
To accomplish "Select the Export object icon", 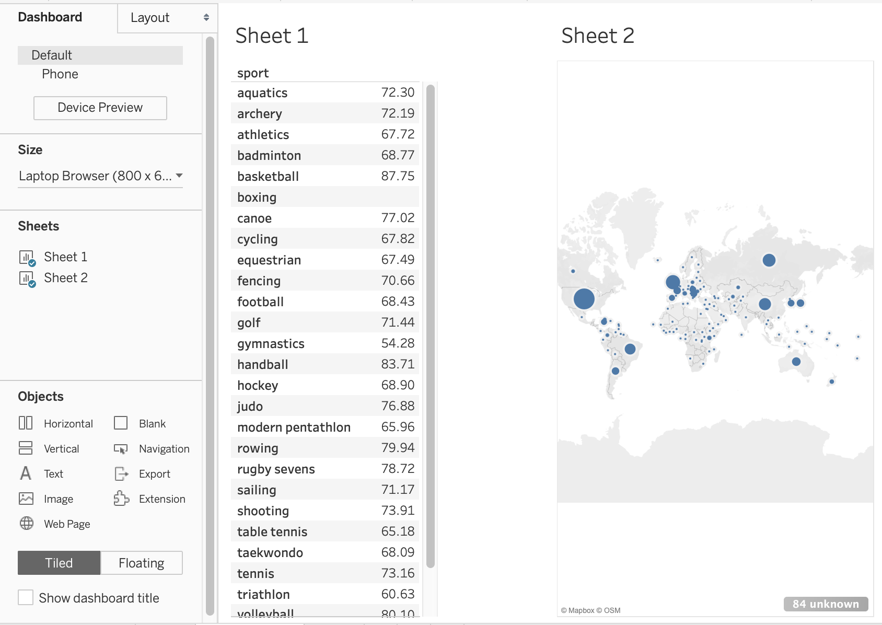I will click(x=121, y=473).
